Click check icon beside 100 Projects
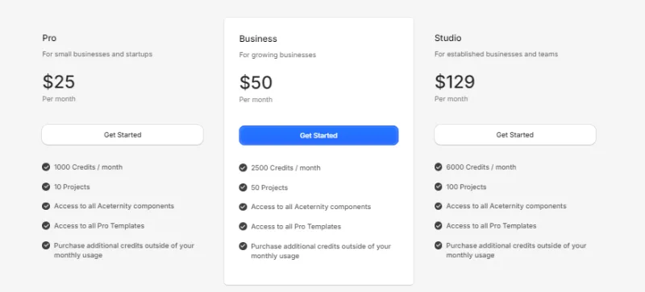Screen dimensions: 645x292 click(439, 187)
